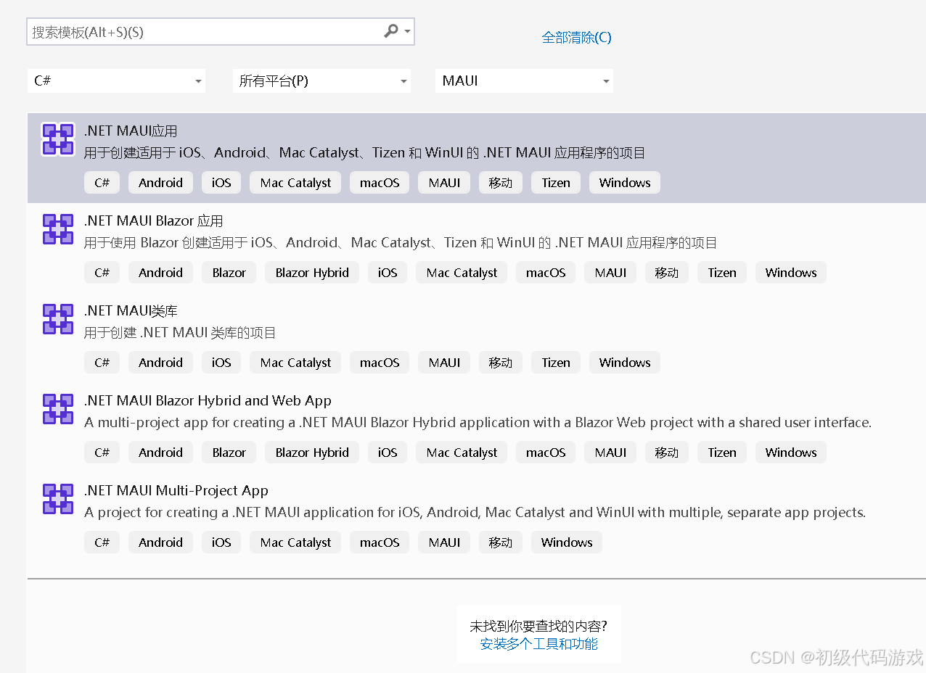The image size is (926, 673).
Task: Click the Tizen tag under .NET MAUI应用
Action: (556, 183)
